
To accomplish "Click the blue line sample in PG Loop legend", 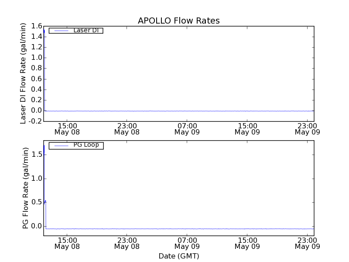I will tap(61, 146).
